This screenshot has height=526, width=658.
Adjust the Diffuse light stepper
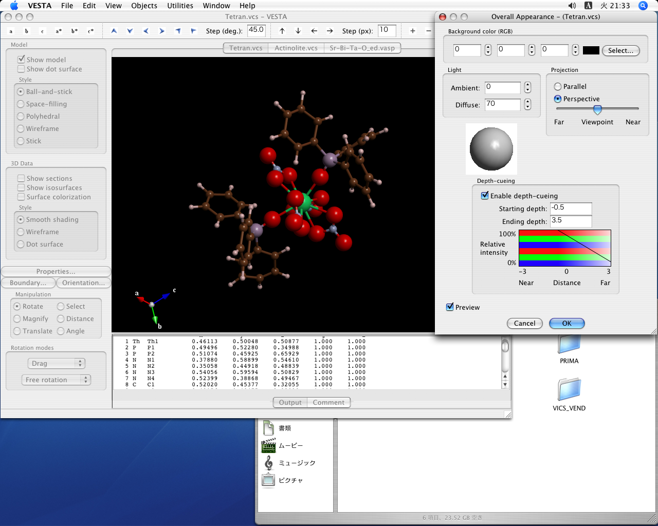(527, 104)
